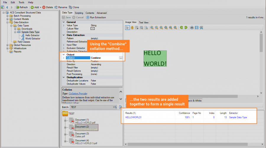Select the pointer tool in Image View

coord(127,27)
